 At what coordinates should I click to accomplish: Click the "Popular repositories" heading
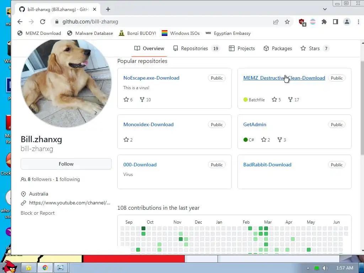coord(142,61)
